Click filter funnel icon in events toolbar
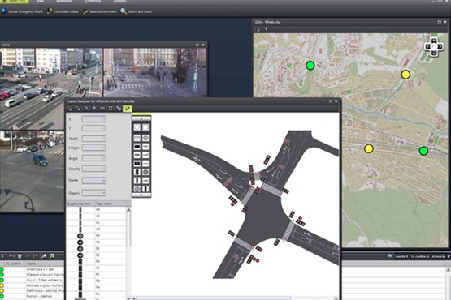 2,255
